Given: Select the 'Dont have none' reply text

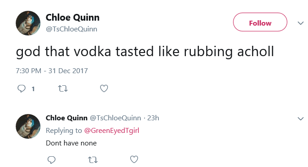Looking at the screenshot, I should coord(71,143).
